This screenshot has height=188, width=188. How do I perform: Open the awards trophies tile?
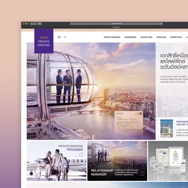168,161
